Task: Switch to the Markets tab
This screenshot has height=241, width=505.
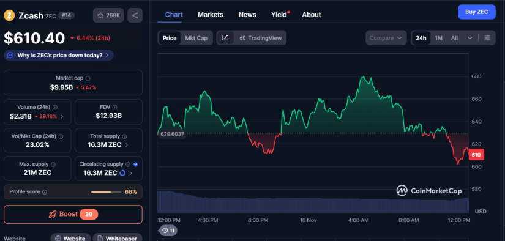Action: tap(211, 15)
